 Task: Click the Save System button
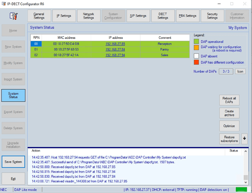(13, 162)
